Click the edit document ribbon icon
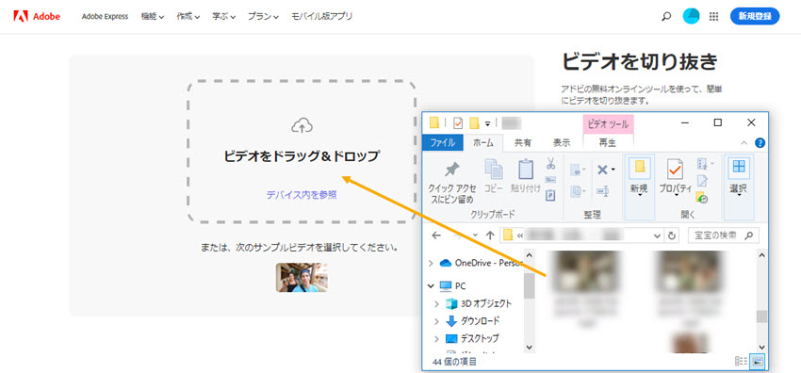 tap(702, 181)
